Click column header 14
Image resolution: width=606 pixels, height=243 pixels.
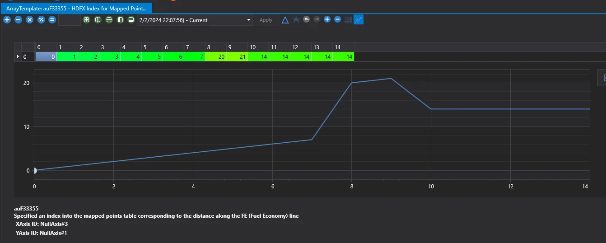click(343, 47)
